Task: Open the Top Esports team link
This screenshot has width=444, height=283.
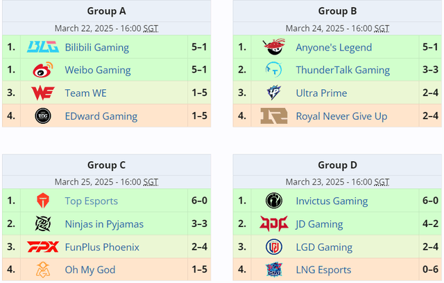Action: click(x=91, y=201)
